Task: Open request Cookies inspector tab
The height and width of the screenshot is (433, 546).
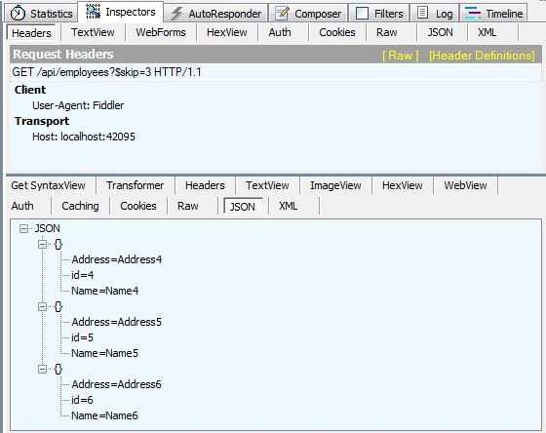Action: pos(337,32)
